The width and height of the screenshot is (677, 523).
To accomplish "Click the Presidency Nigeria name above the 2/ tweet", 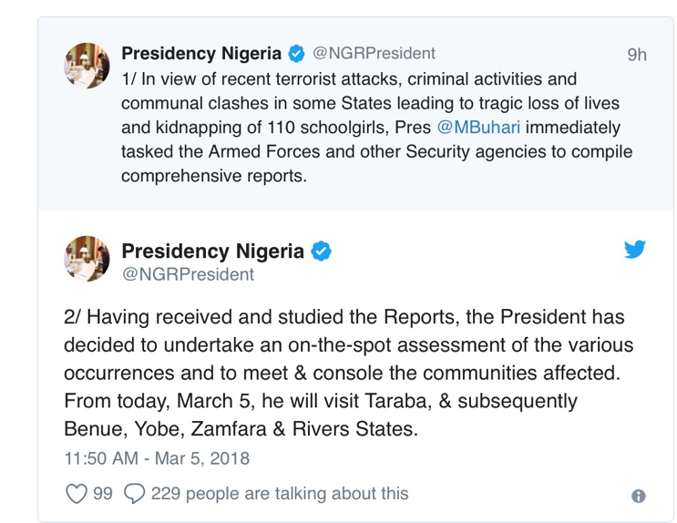I will coord(215,251).
